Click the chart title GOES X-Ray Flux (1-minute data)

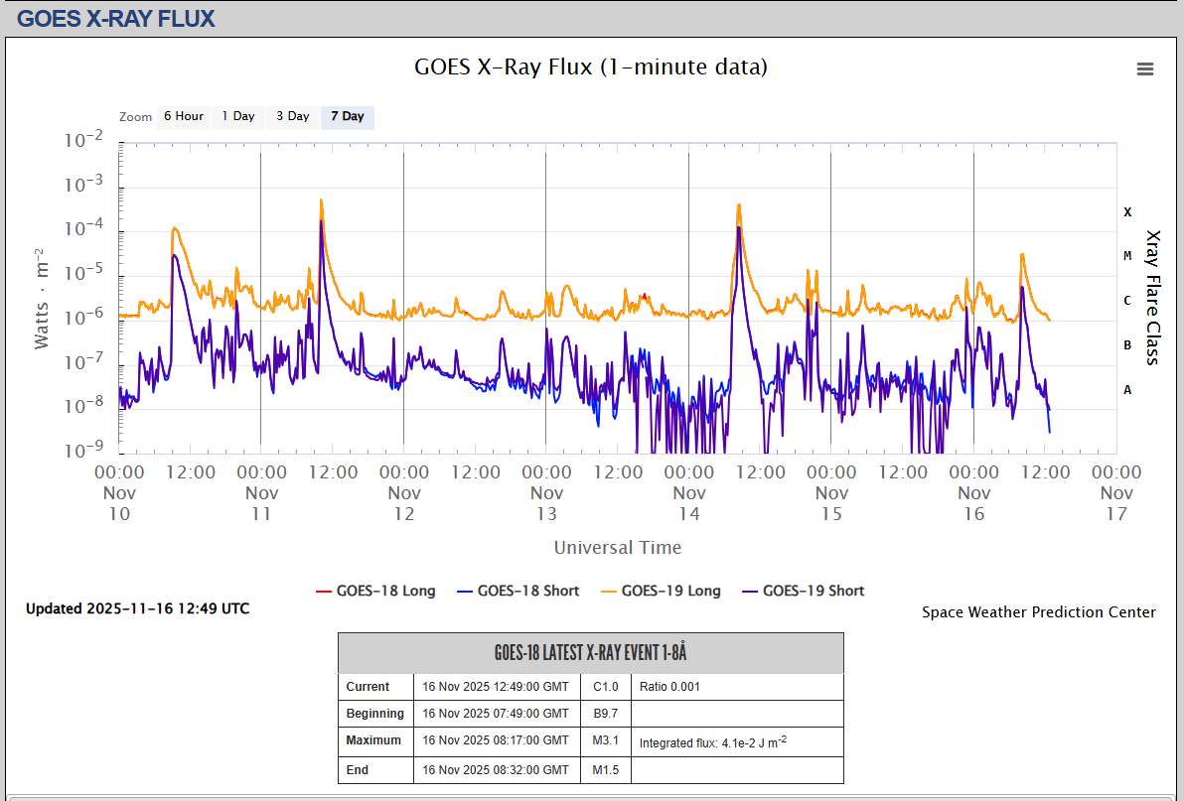tap(591, 67)
